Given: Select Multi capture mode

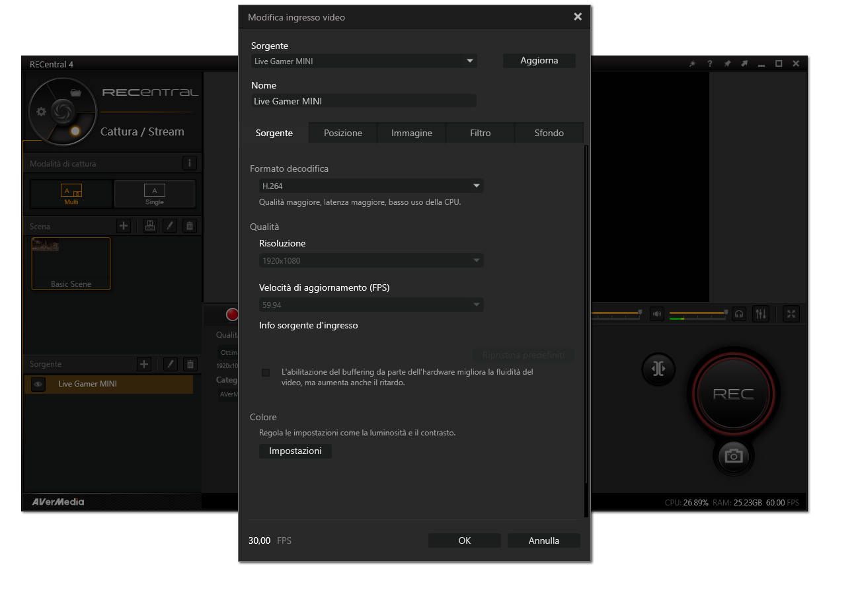Looking at the screenshot, I should pos(71,194).
